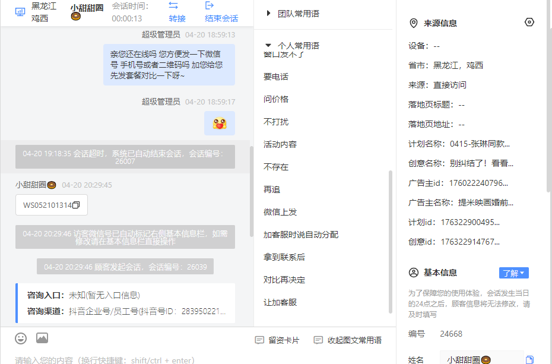
Task: Open the emoji picker smiley icon
Action: pos(21,338)
